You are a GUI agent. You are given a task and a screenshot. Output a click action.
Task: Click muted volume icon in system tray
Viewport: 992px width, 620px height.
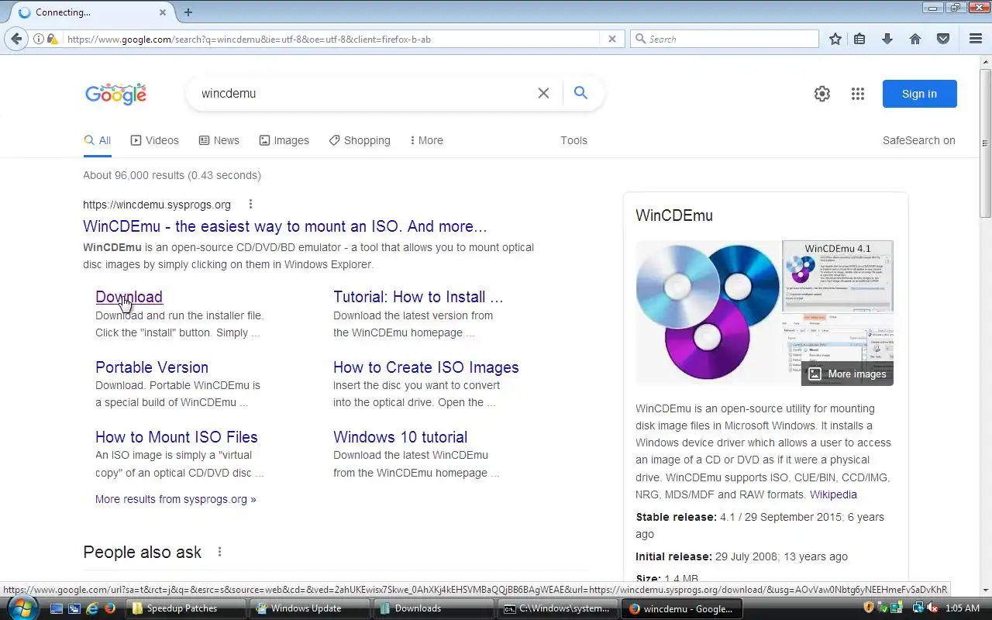[933, 608]
